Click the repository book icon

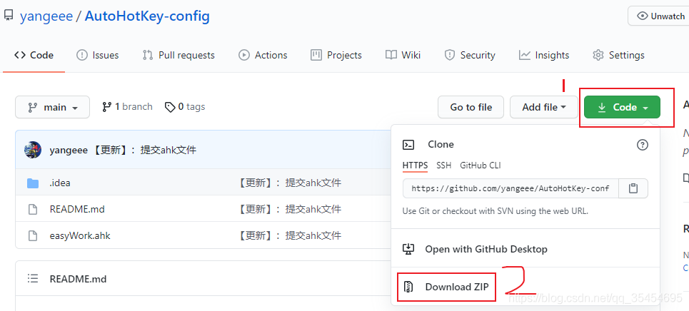(x=9, y=16)
